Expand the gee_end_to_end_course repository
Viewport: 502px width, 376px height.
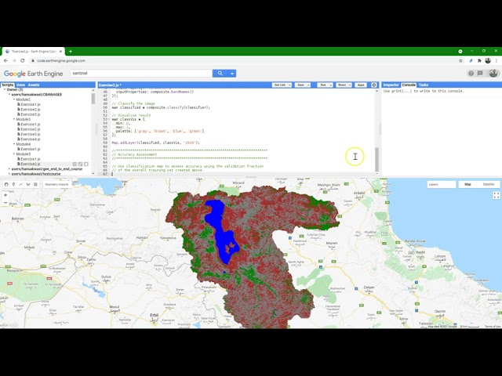9,169
